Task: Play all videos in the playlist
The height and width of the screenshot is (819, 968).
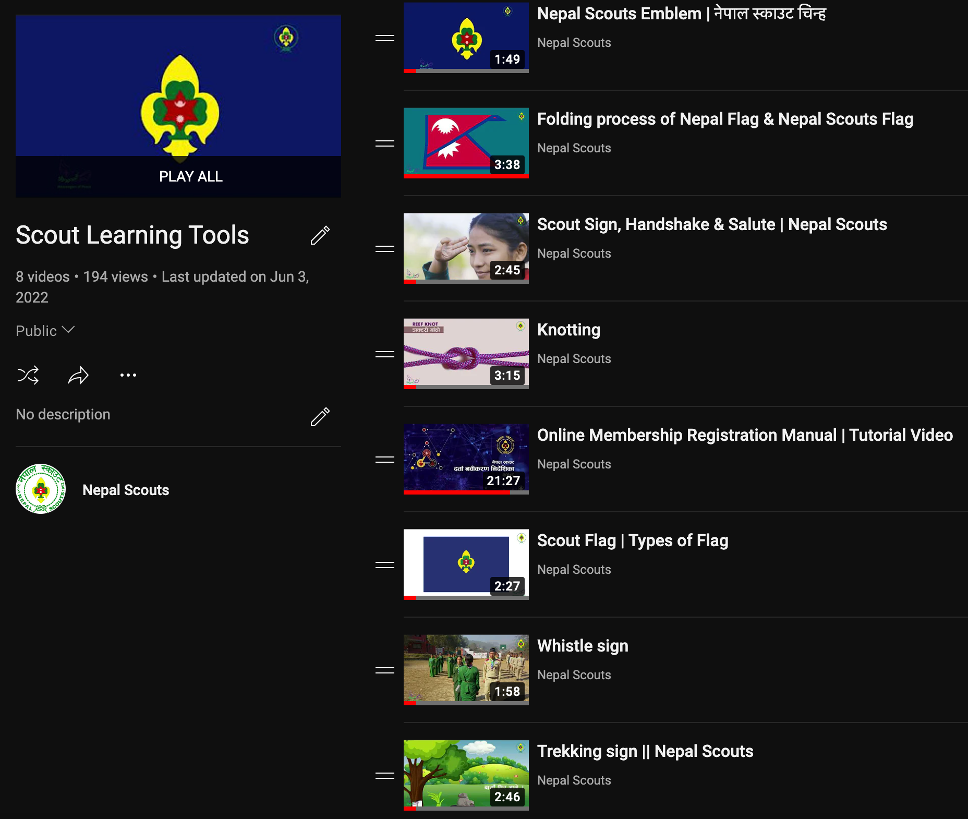Action: 178,176
